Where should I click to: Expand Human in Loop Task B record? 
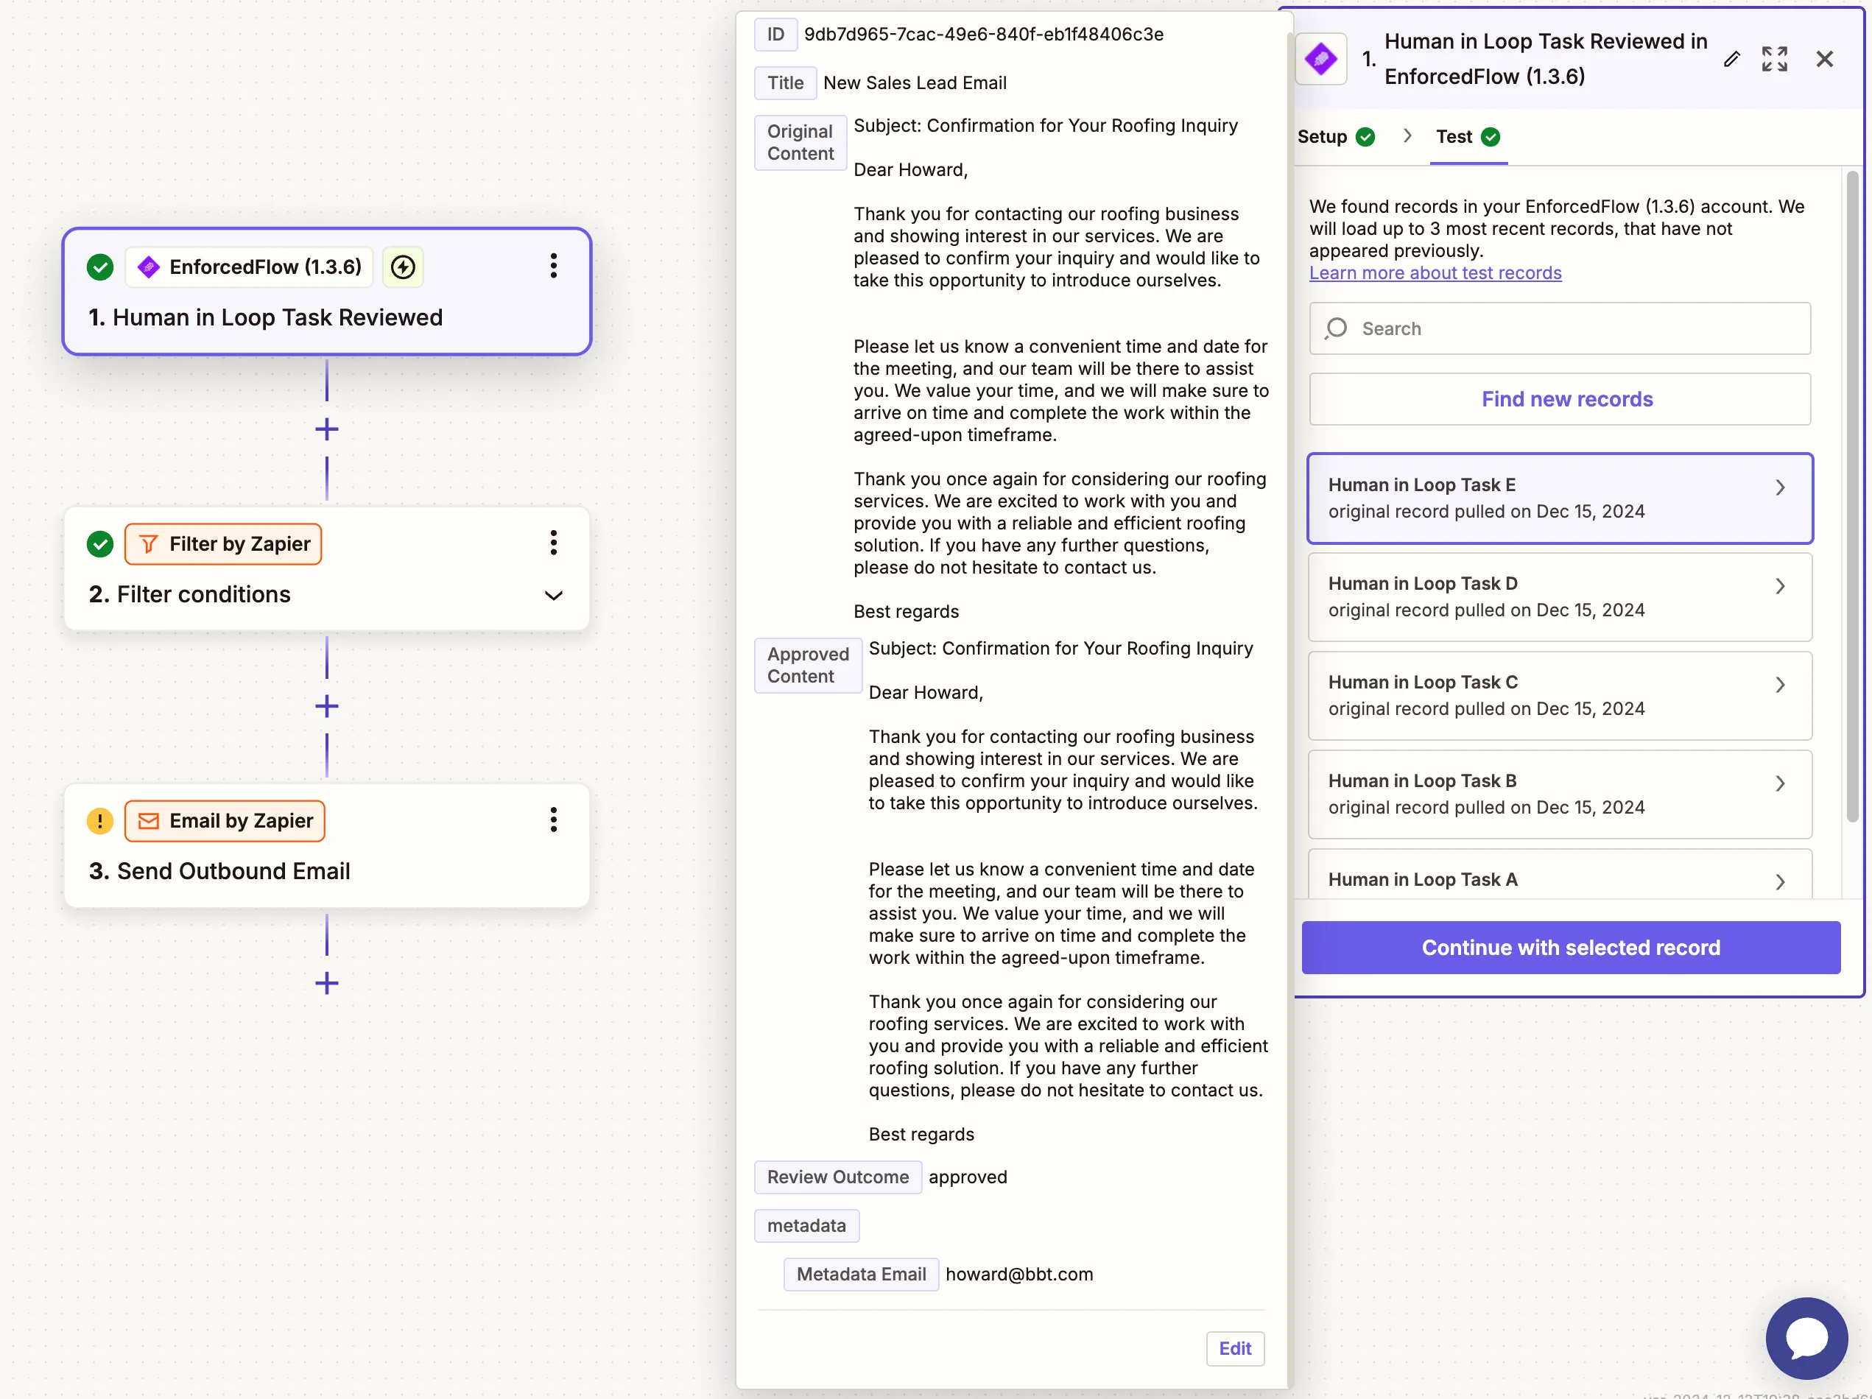pos(1780,783)
